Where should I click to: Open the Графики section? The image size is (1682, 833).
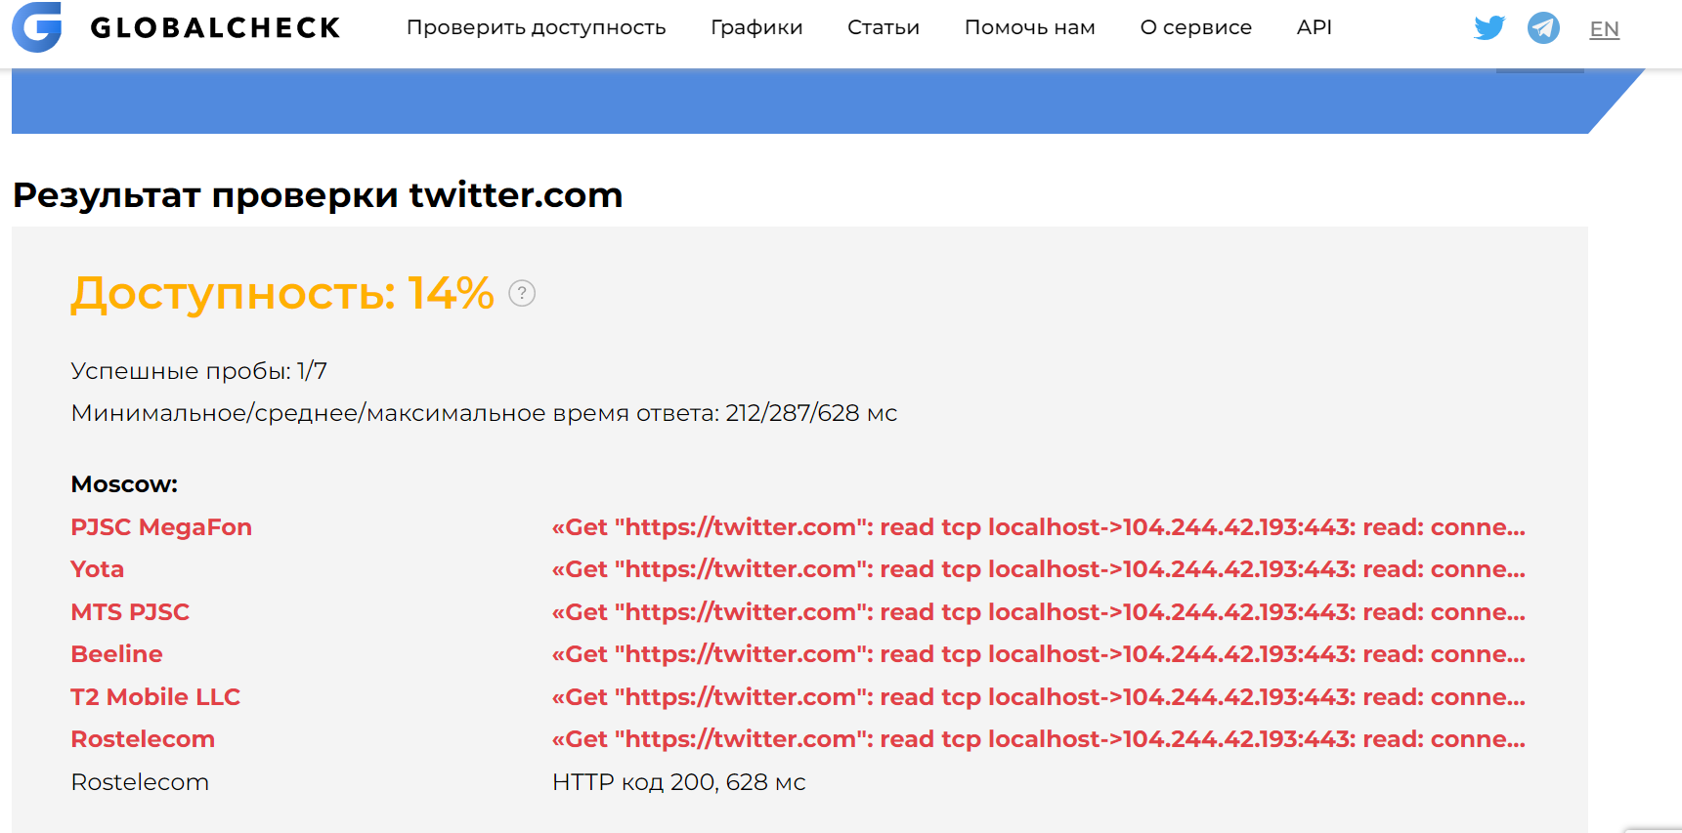(755, 28)
